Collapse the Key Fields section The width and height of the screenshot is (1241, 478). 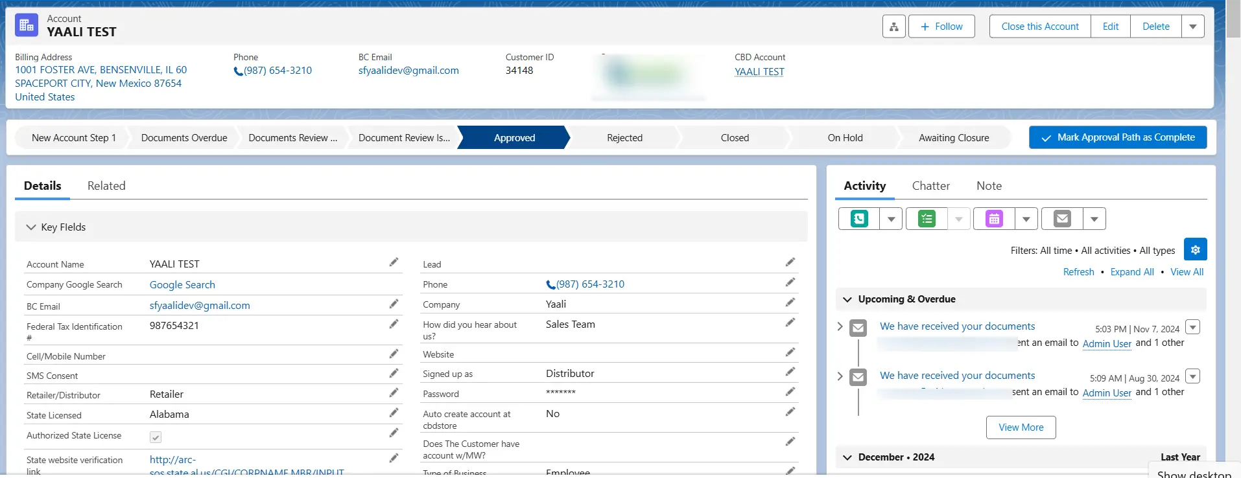30,227
